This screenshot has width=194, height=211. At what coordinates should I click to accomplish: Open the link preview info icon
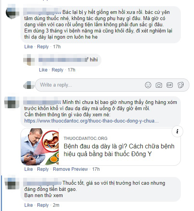(x=177, y=131)
